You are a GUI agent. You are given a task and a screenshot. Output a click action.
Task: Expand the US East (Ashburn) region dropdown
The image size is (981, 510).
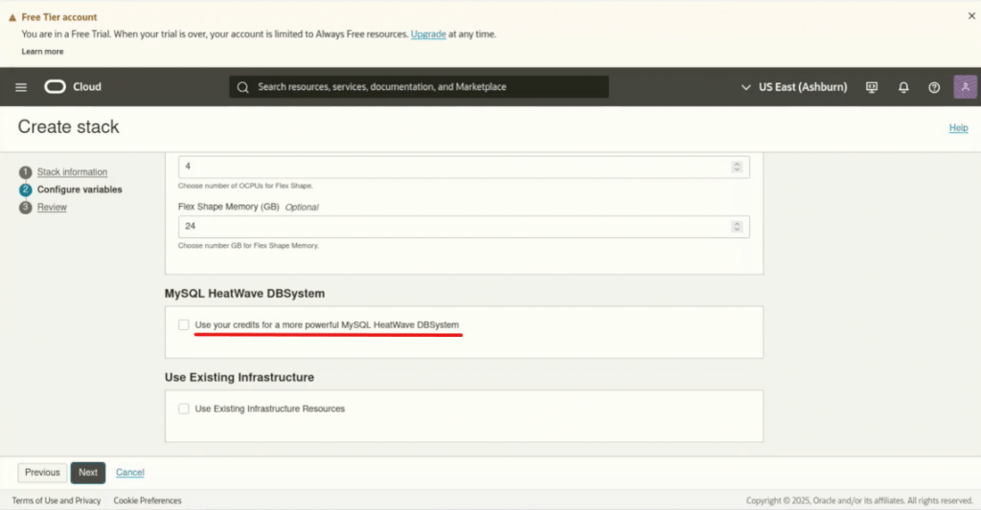794,87
